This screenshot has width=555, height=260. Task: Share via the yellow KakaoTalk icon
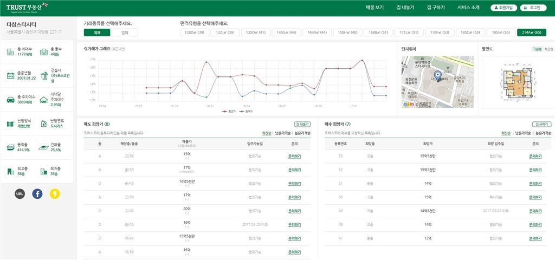point(54,193)
